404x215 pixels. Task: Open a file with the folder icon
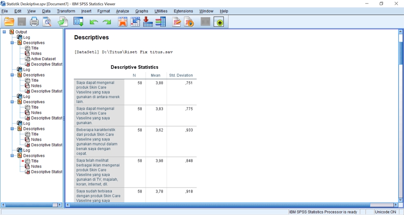tap(9, 21)
